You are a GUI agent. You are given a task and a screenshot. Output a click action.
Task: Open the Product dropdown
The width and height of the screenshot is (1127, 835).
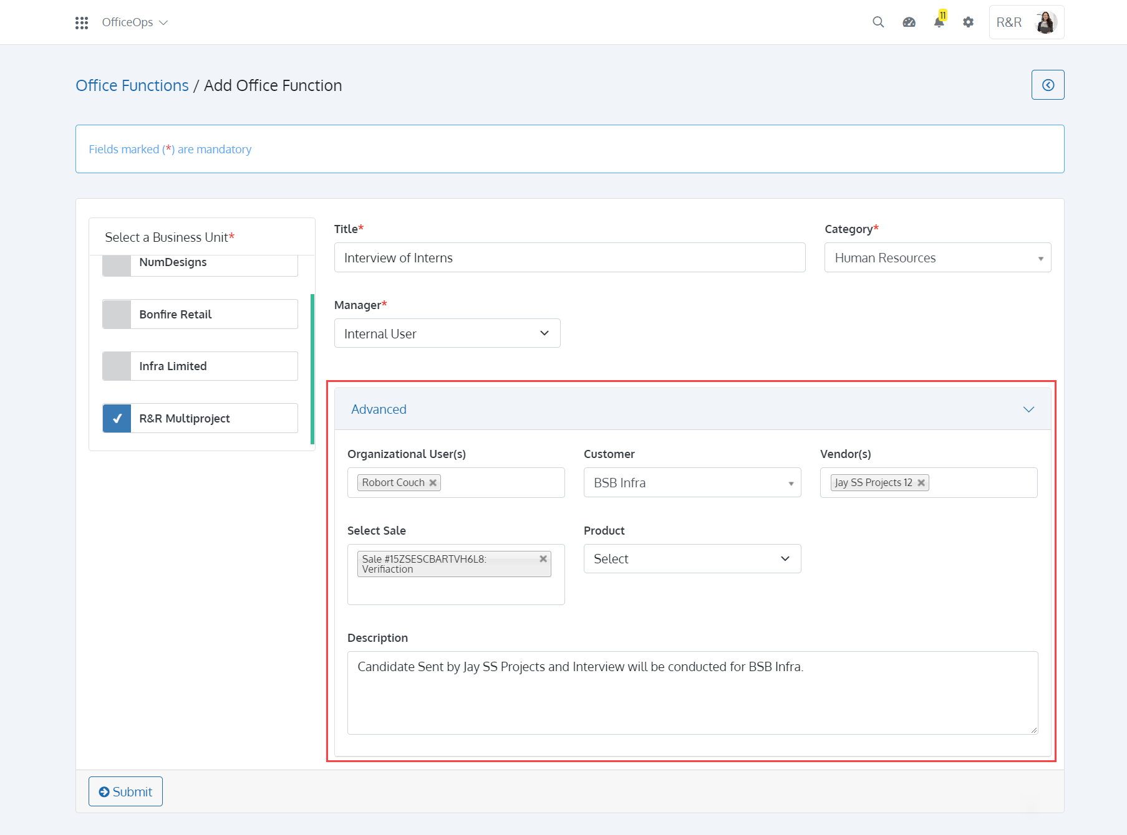pos(692,559)
